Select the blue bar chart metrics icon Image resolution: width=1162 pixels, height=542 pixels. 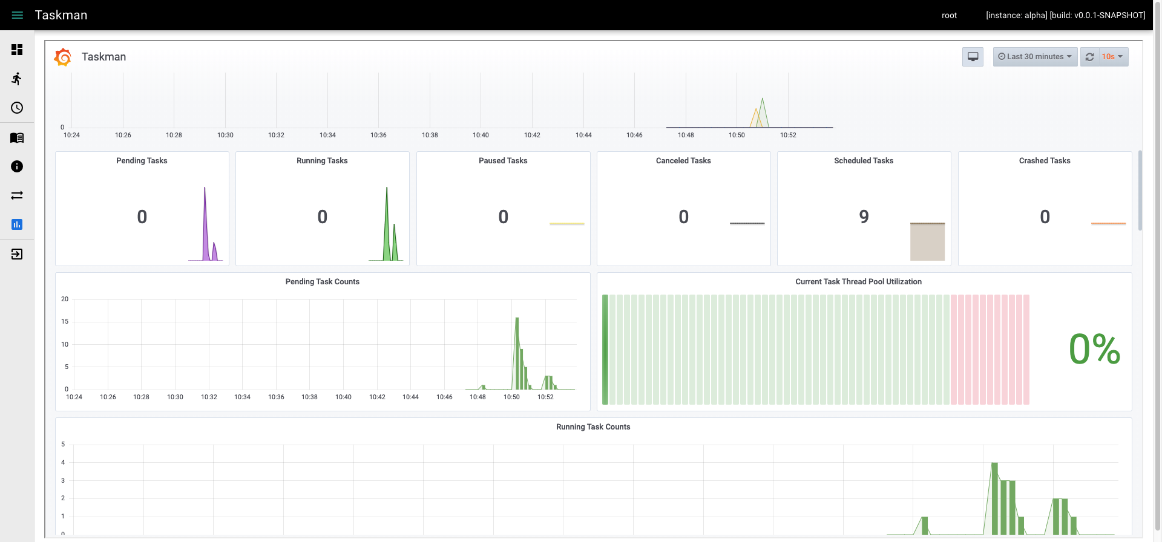(17, 224)
